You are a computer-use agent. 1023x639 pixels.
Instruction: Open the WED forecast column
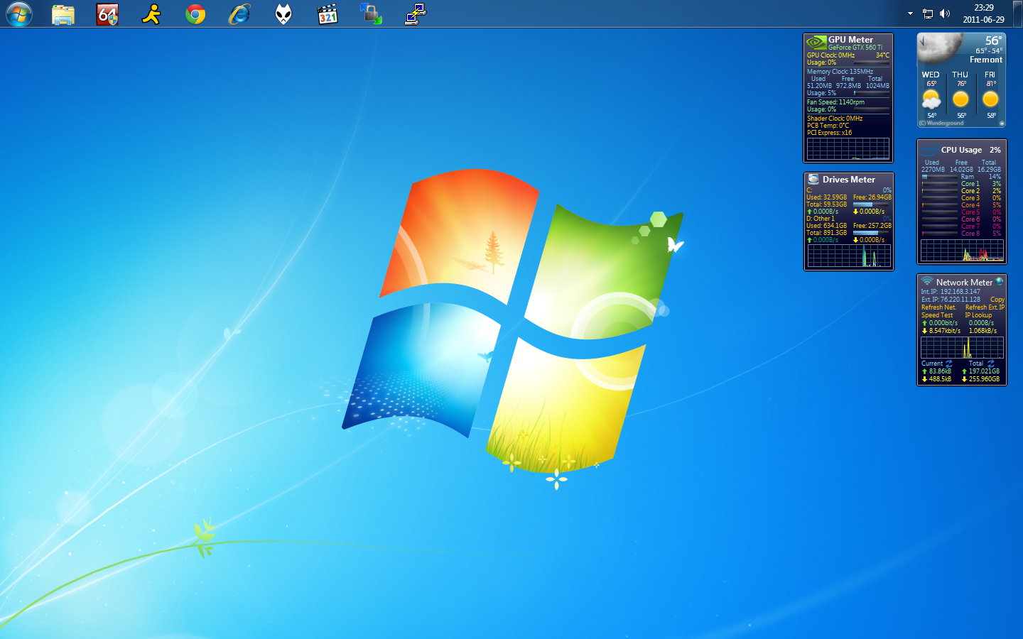tap(931, 95)
